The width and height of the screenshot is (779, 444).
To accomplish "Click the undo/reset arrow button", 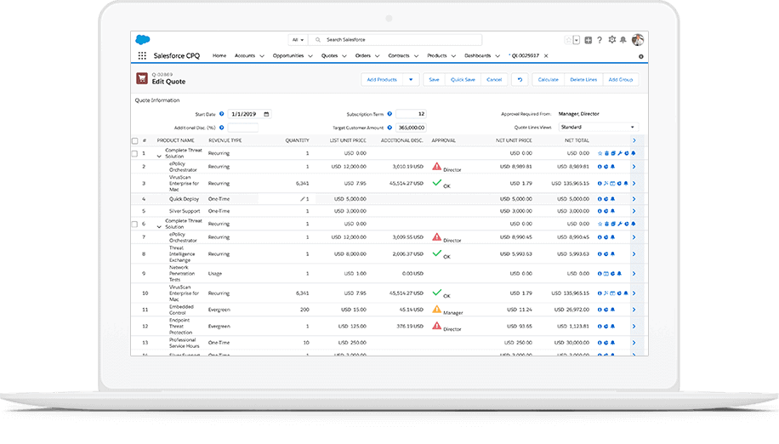I will (520, 79).
